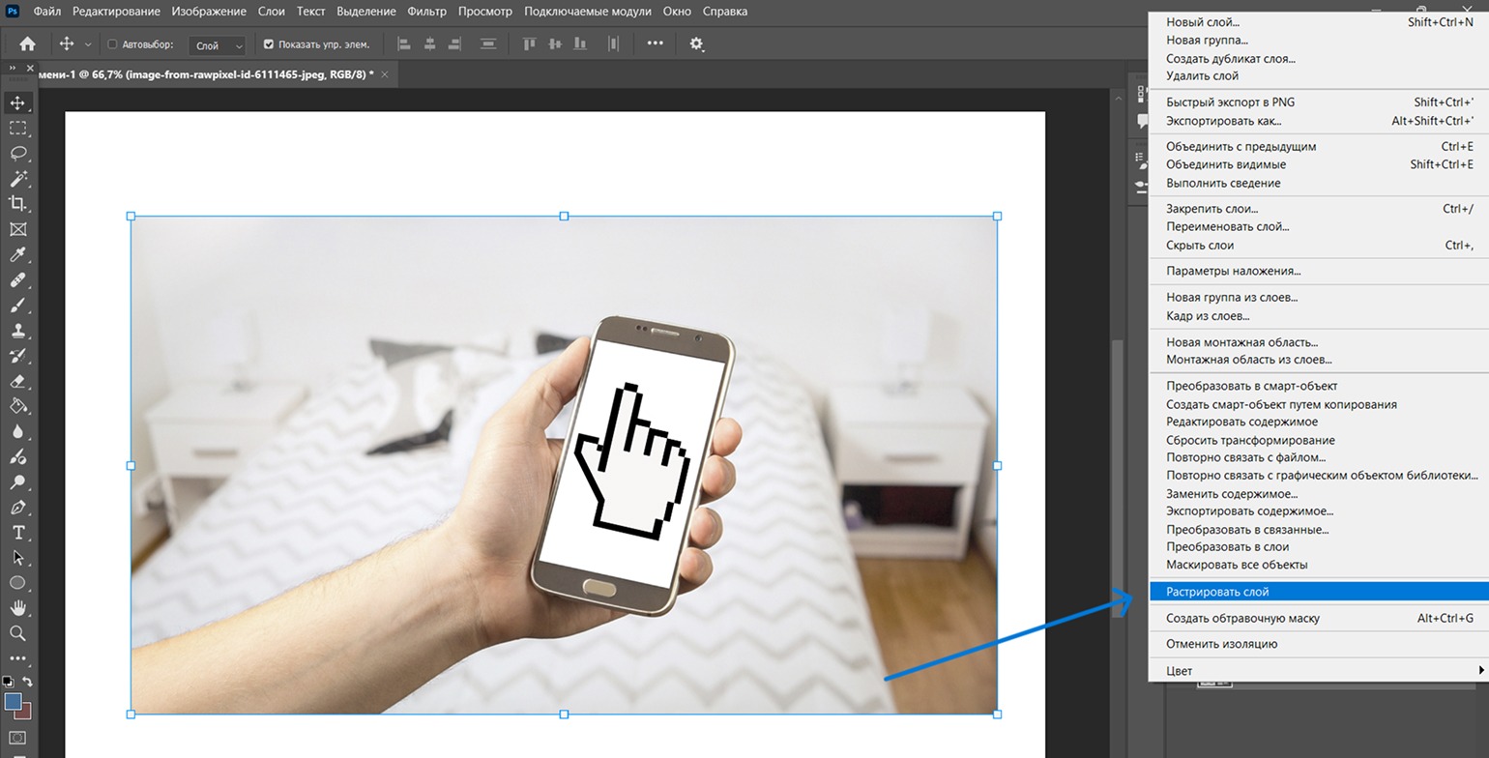The width and height of the screenshot is (1489, 758).
Task: Toggle Показать упр. элем. checkbox
Action: coord(269,44)
